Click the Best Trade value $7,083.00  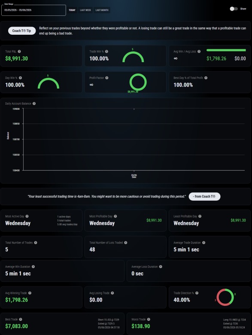point(16,326)
